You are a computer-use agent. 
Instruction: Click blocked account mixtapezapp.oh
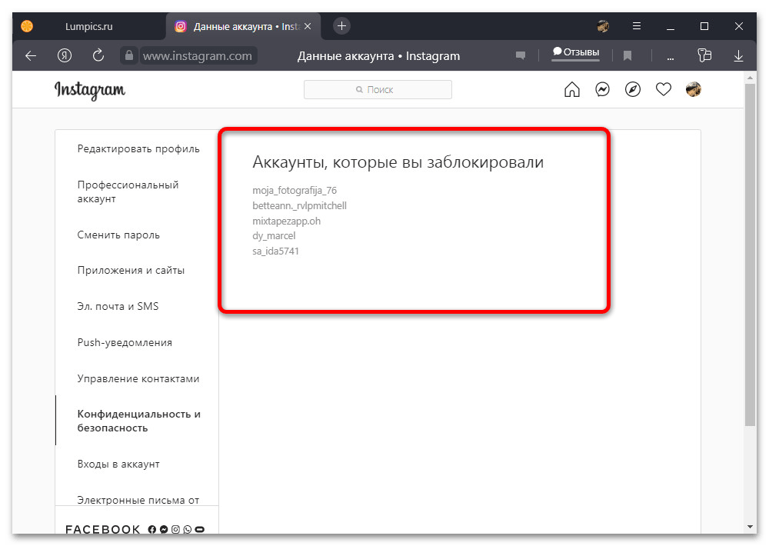click(286, 221)
